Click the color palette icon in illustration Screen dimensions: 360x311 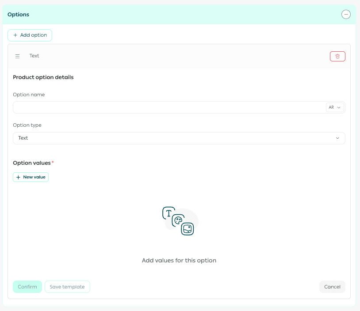[x=178, y=220]
